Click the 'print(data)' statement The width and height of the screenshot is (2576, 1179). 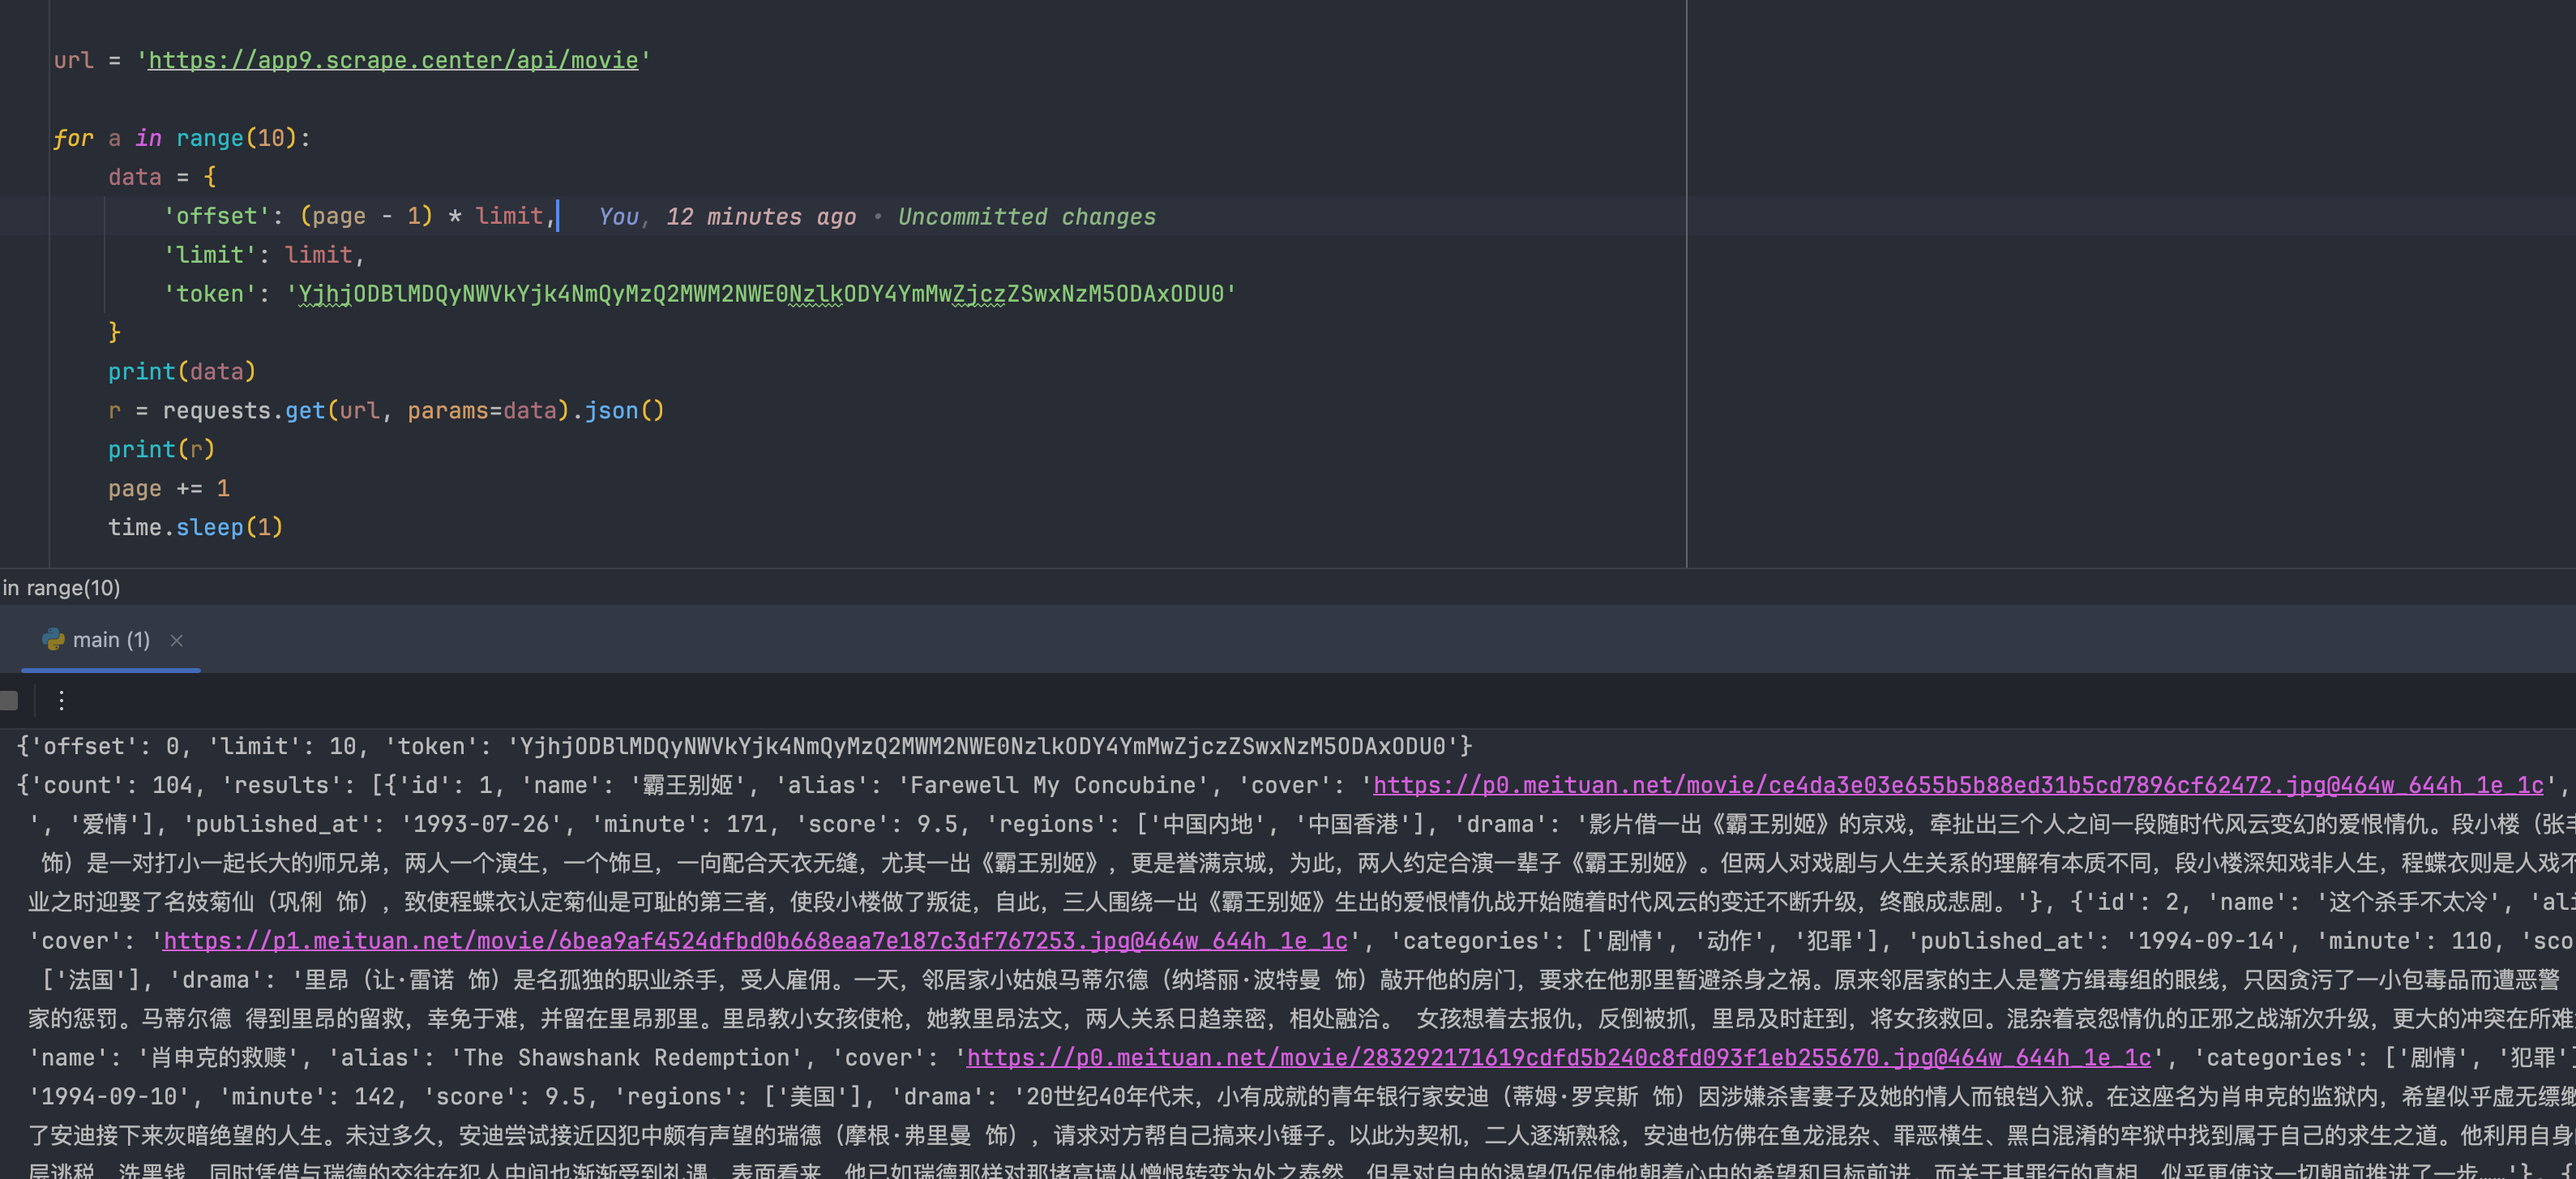coord(181,372)
